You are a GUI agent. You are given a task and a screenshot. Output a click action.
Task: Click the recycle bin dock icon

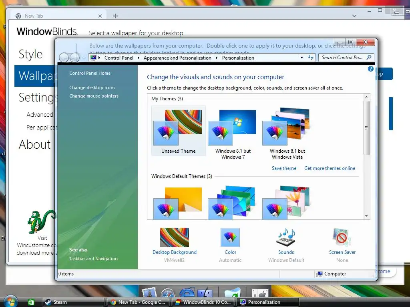(x=232, y=292)
